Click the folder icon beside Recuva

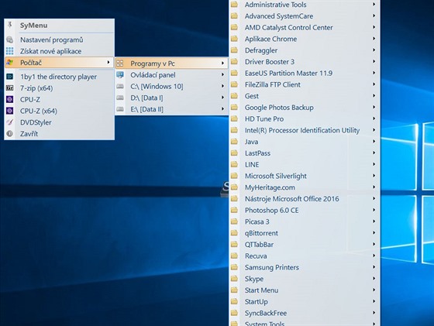point(234,256)
